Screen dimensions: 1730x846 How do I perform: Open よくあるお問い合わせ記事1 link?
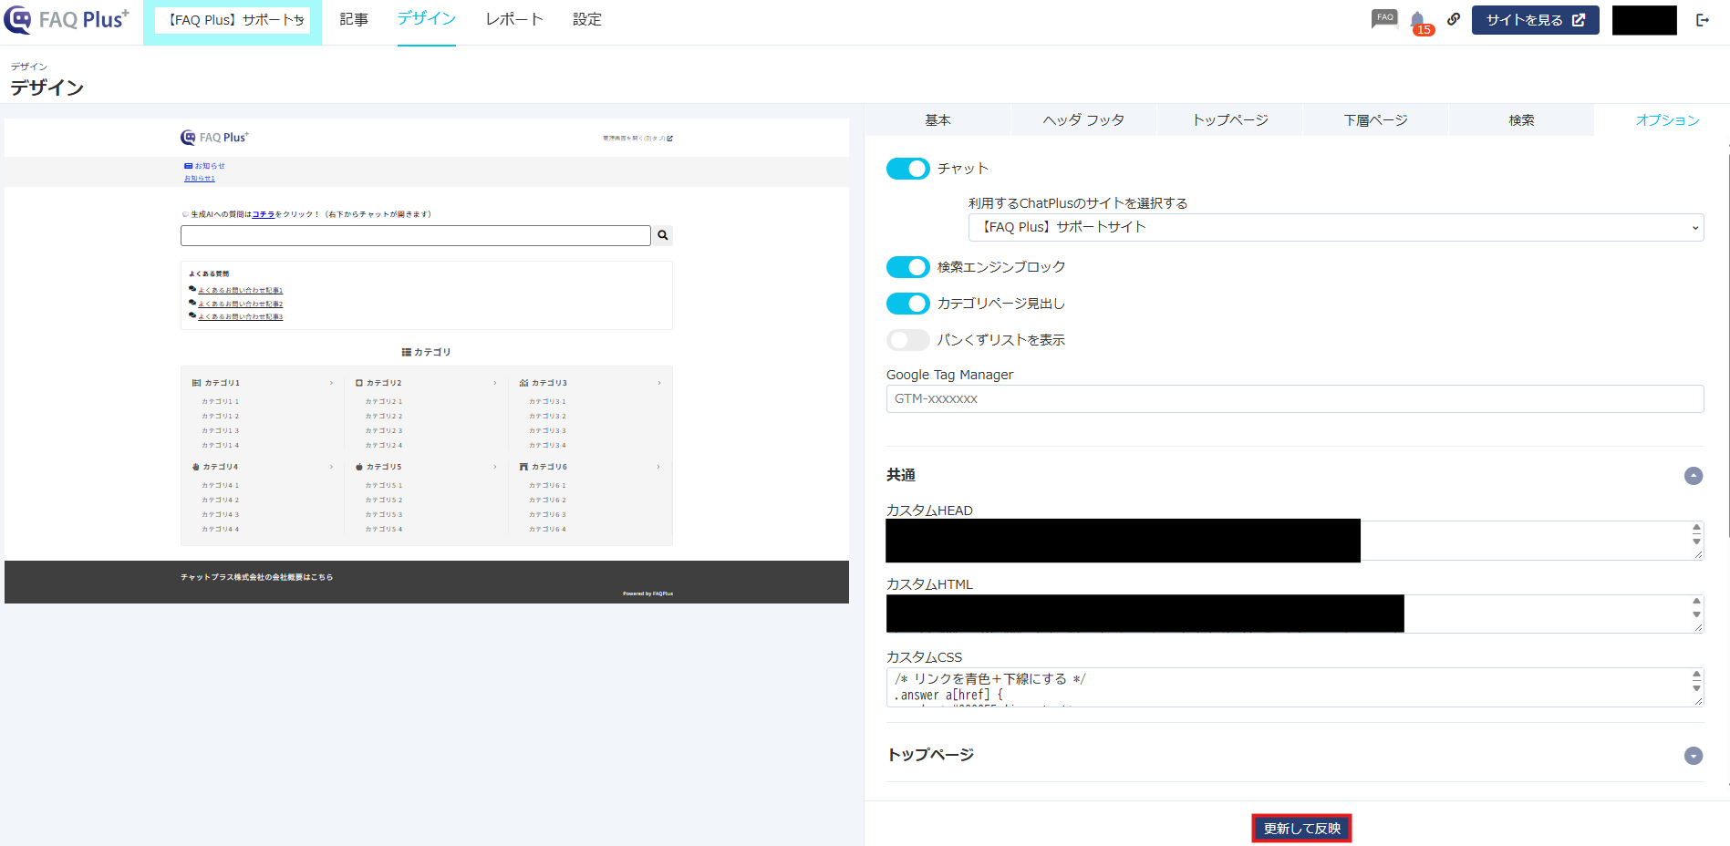(x=240, y=291)
